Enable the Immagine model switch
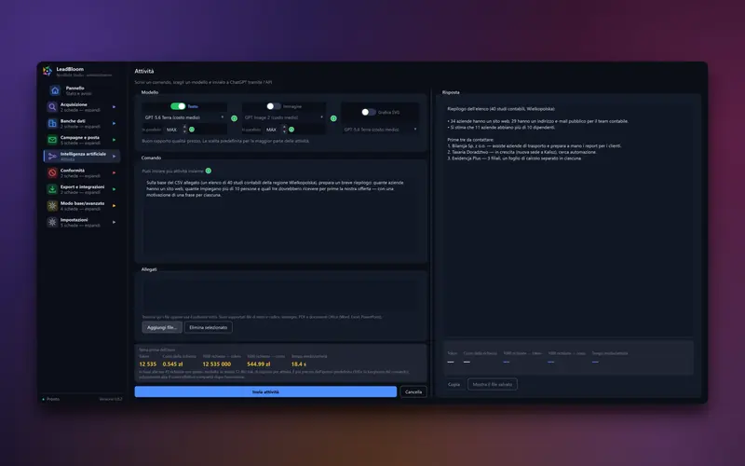The height and width of the screenshot is (466, 745). point(273,106)
